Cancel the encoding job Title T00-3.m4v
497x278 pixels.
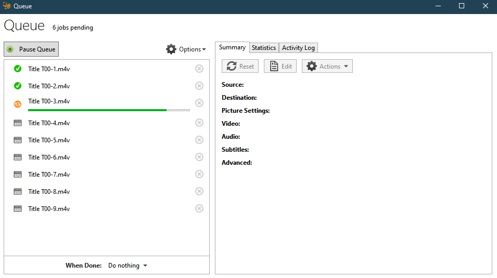(x=199, y=103)
